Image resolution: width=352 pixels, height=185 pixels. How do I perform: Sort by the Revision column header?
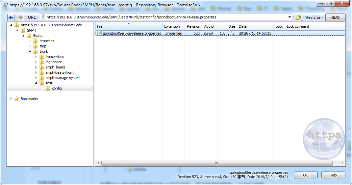193,26
